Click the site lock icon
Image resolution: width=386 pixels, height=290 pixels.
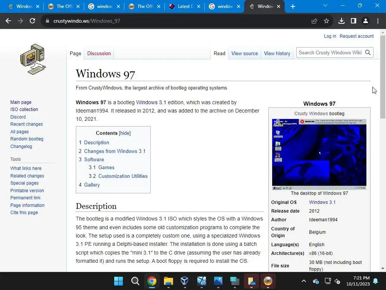click(47, 21)
